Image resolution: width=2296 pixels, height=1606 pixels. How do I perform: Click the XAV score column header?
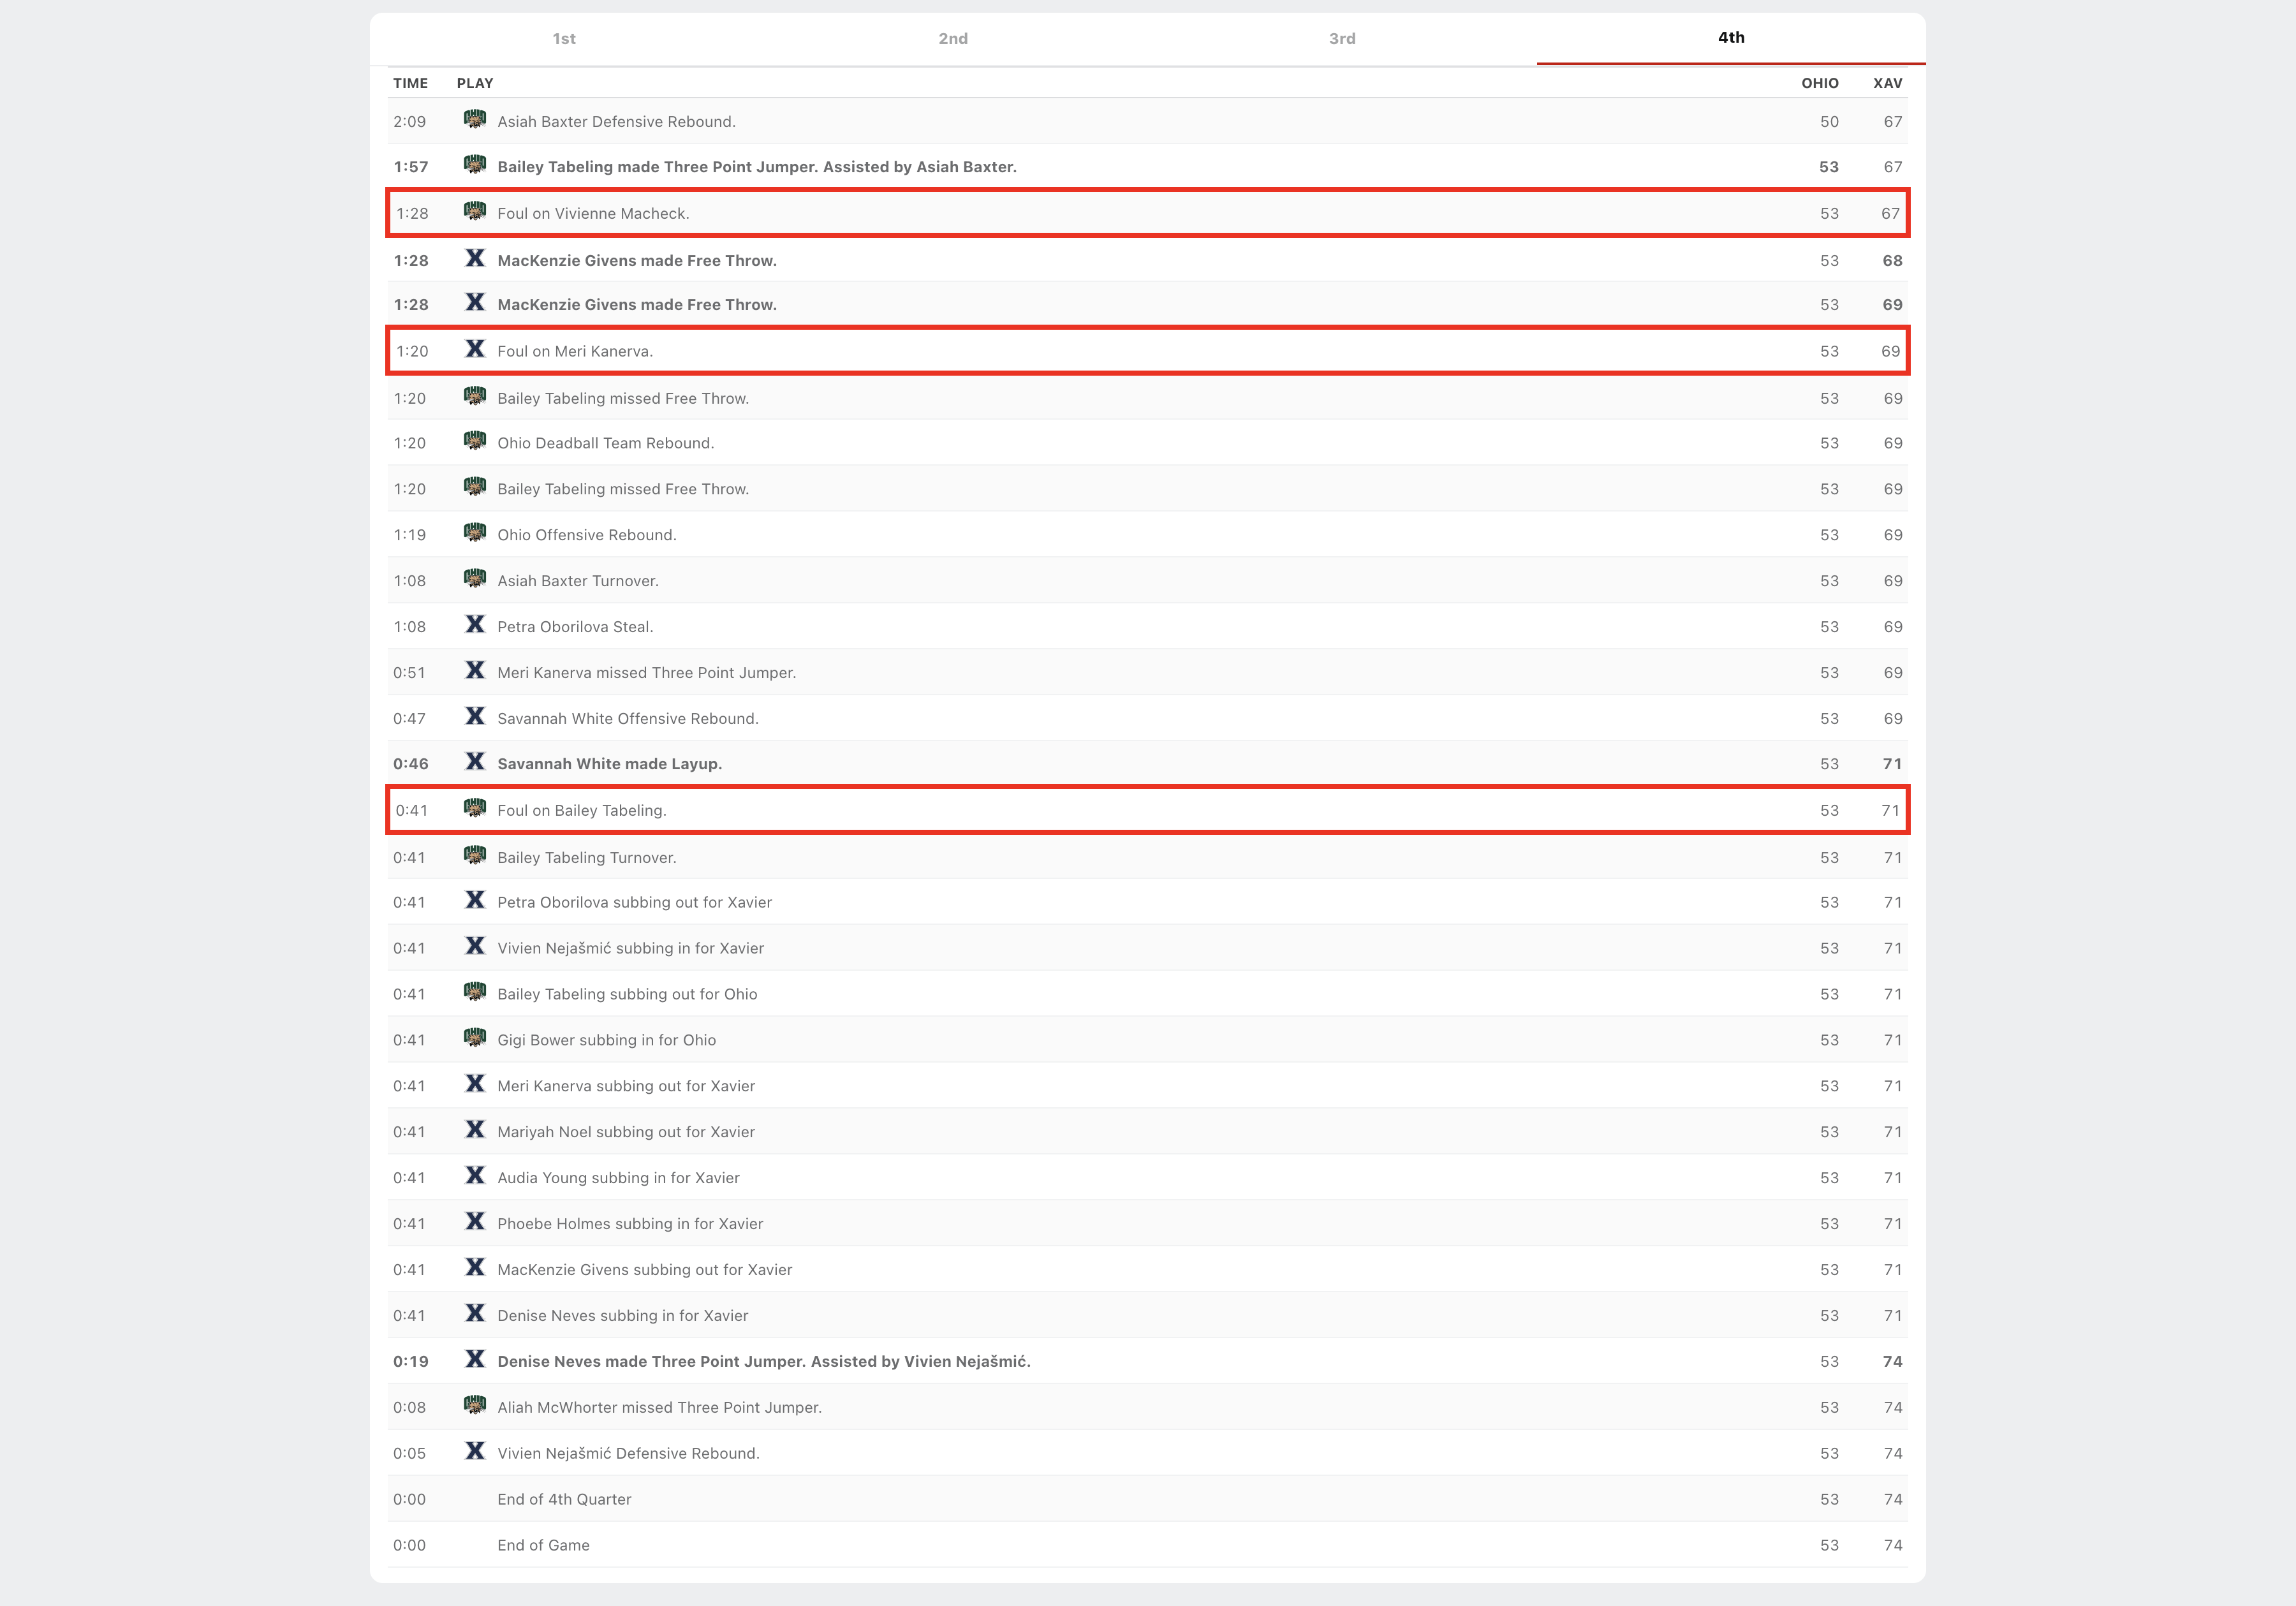(1887, 83)
